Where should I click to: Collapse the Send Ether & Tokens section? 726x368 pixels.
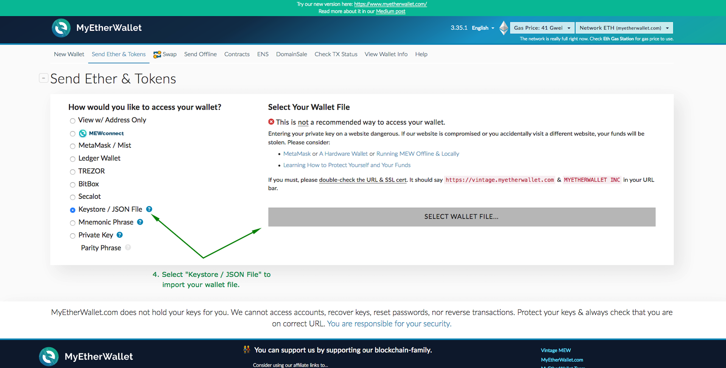(x=44, y=78)
